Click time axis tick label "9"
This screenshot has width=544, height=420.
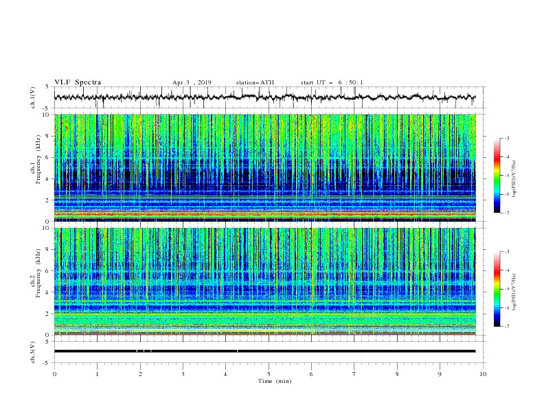(x=440, y=374)
